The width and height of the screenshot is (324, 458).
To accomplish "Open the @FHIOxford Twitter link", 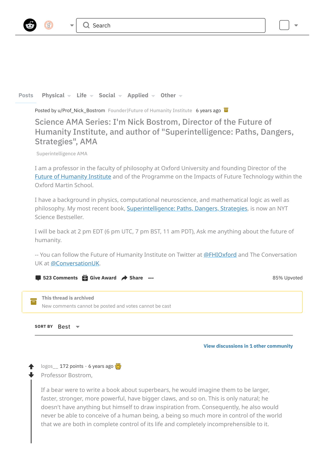I will click(220, 255).
